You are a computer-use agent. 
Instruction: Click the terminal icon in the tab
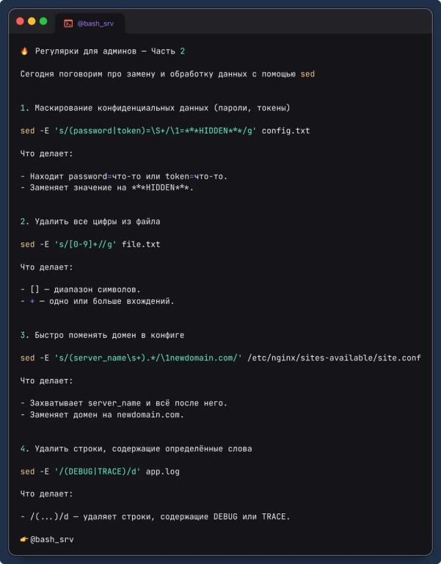(x=68, y=23)
